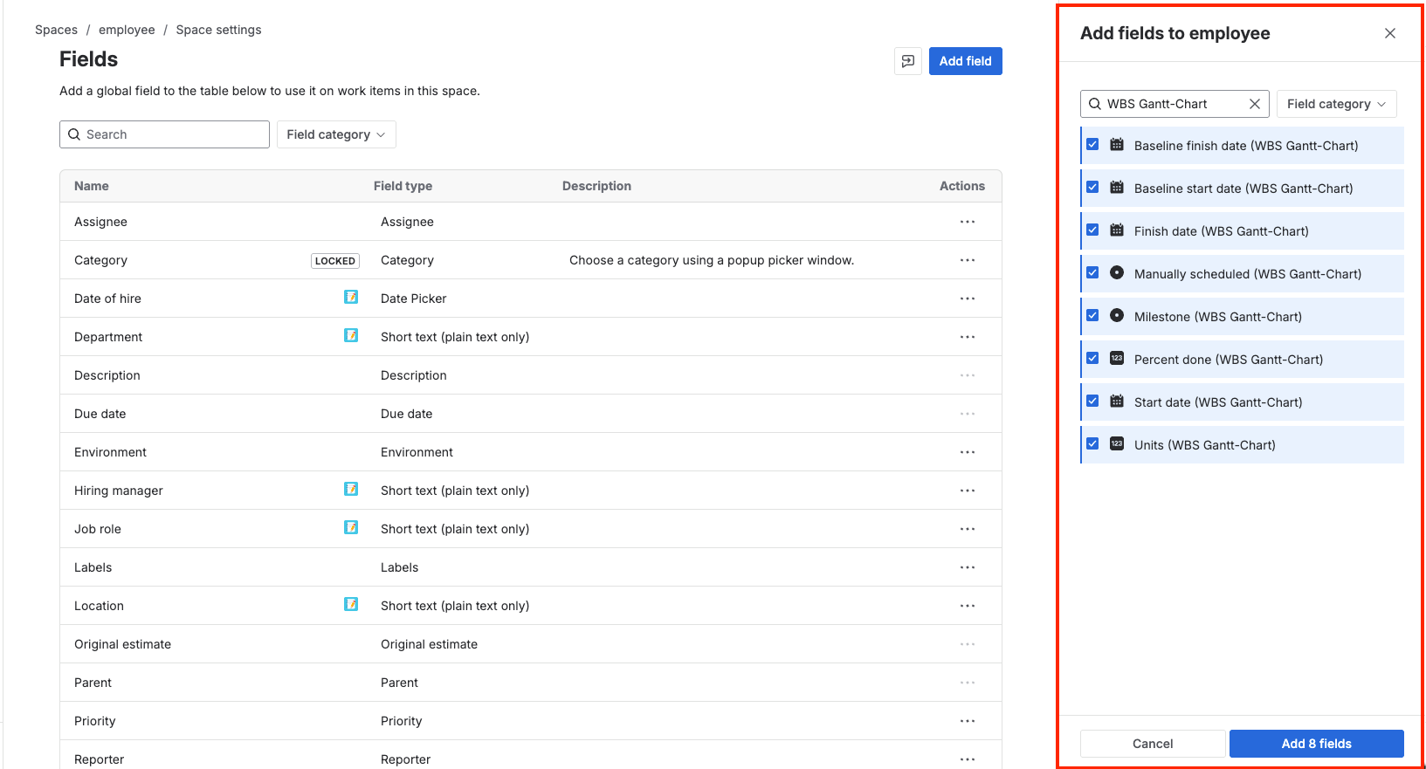Click the number icon next to Percent done

click(x=1116, y=359)
